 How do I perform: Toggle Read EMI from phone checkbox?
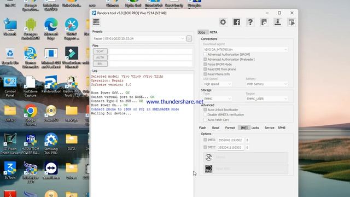coord(205,69)
